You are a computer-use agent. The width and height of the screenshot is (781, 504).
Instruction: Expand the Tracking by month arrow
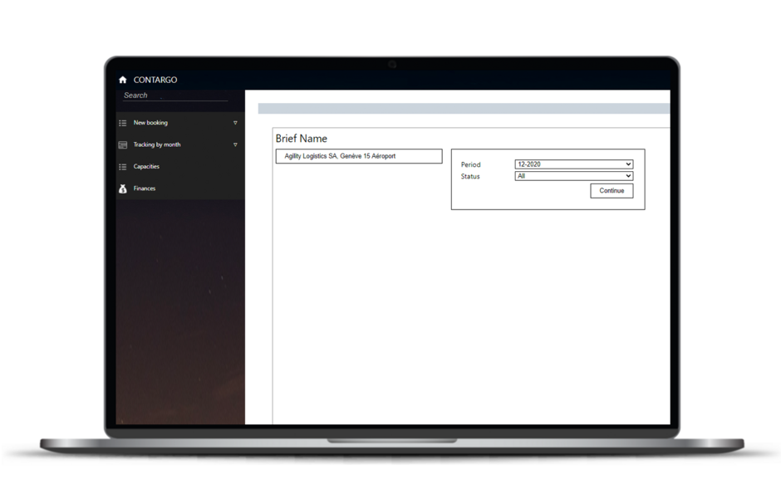(x=235, y=144)
